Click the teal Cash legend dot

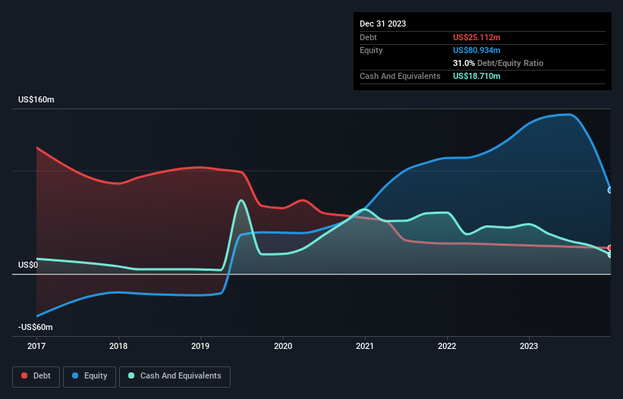(131, 375)
